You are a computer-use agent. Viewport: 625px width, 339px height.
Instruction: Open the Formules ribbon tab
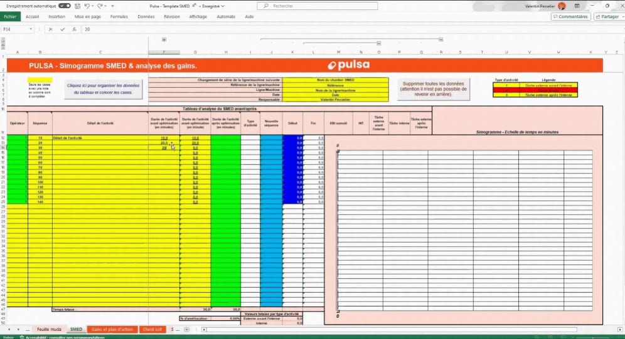(119, 17)
